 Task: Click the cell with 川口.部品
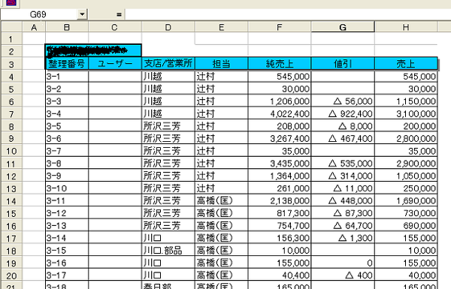[x=168, y=250]
